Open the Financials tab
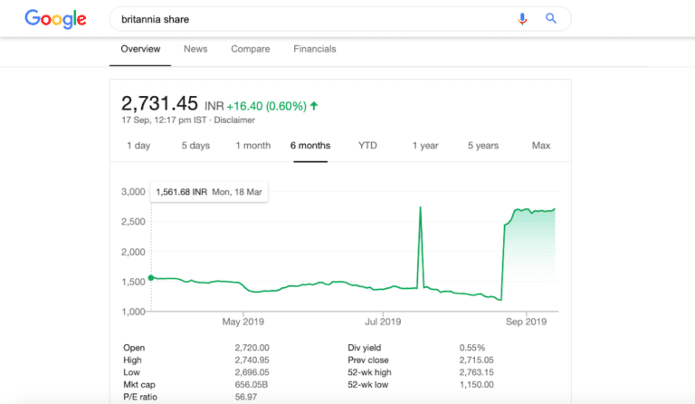 [315, 49]
